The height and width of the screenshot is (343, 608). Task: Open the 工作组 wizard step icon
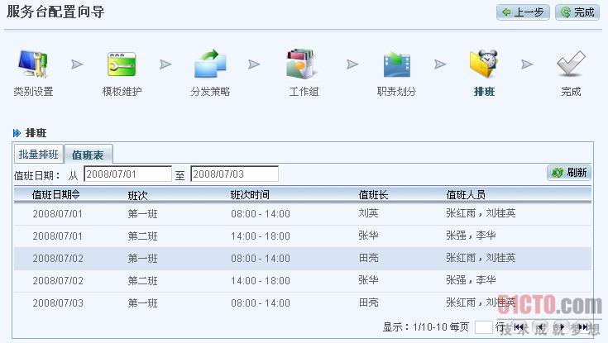point(301,64)
